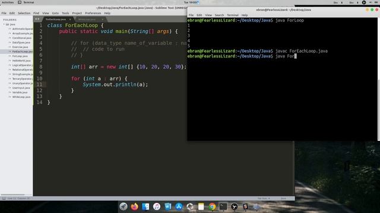Screen dimensions: 380x213
Task: Open the Terminal menu in terminal window
Action: (233, 15)
